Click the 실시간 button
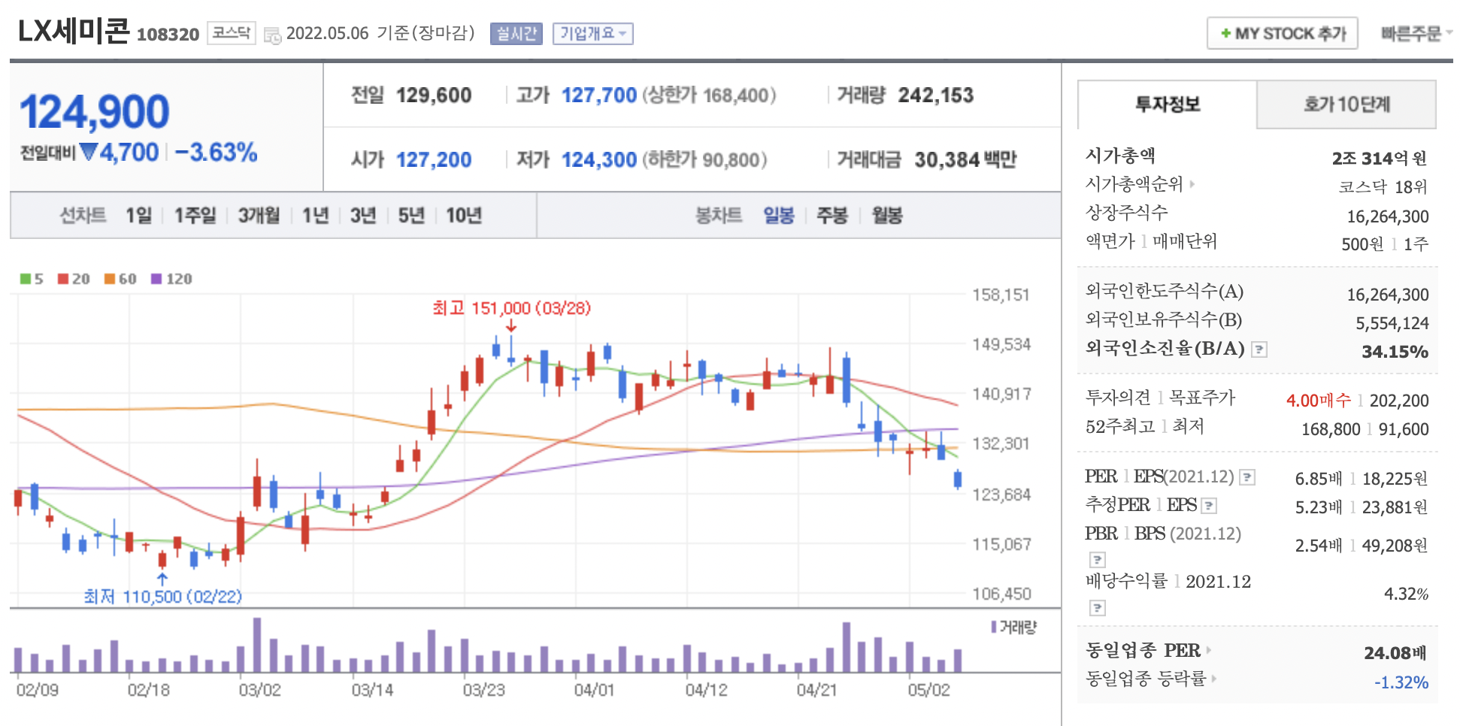1460x726 pixels. 516,34
